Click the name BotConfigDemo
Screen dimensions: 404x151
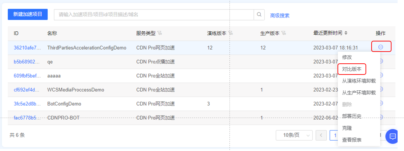pyautogui.click(x=64, y=104)
